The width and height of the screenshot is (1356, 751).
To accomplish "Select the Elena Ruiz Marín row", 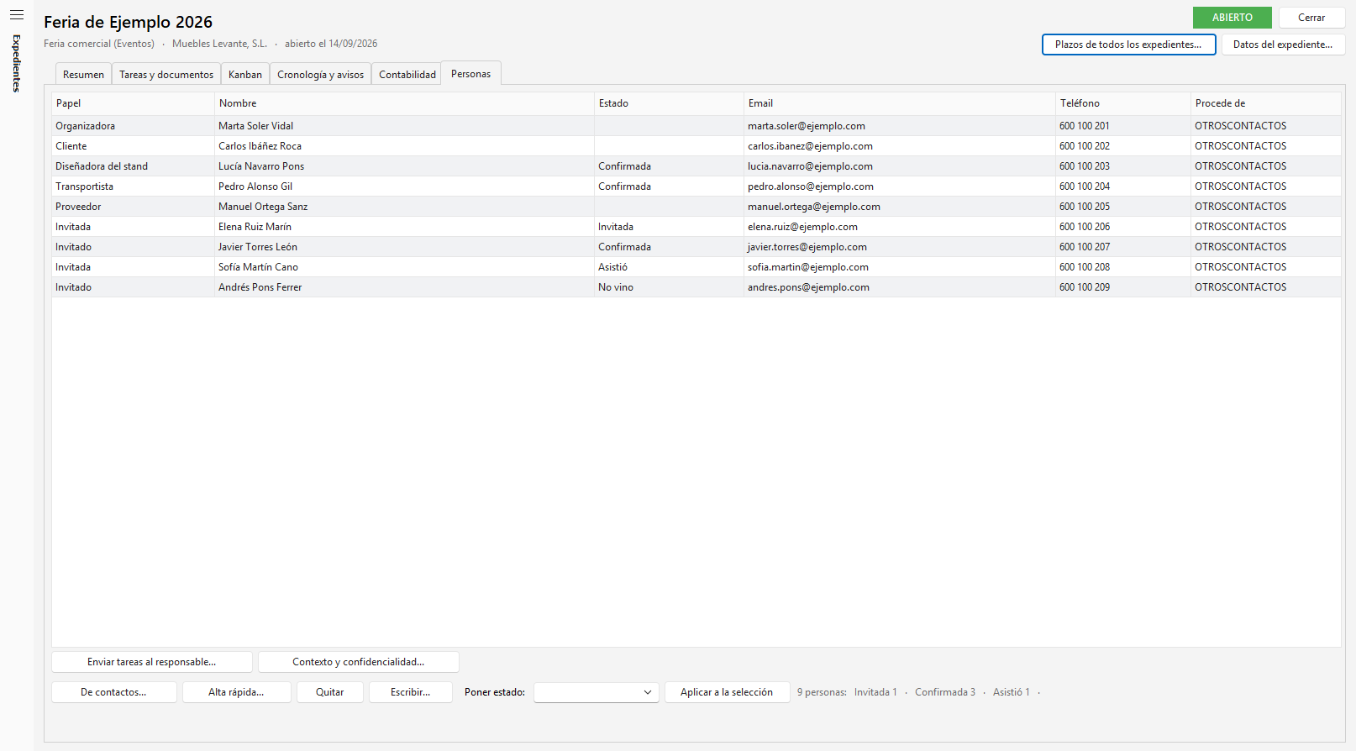I will pyautogui.click(x=696, y=227).
